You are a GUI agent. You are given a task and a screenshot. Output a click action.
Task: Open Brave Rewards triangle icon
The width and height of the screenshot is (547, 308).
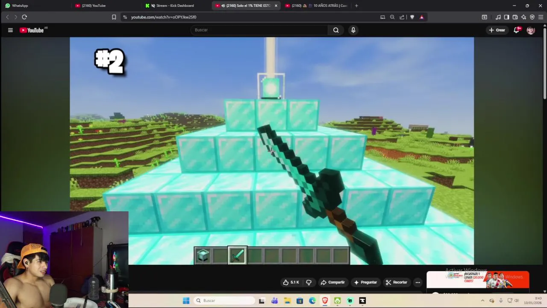422,17
